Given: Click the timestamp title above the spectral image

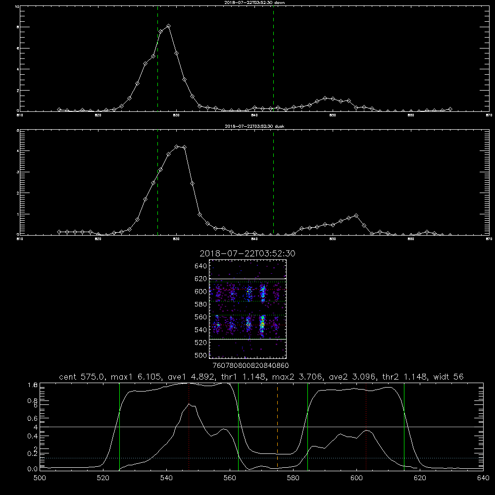Looking at the screenshot, I should tap(247, 253).
